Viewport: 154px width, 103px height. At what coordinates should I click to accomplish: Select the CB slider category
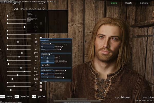tap(40, 9)
